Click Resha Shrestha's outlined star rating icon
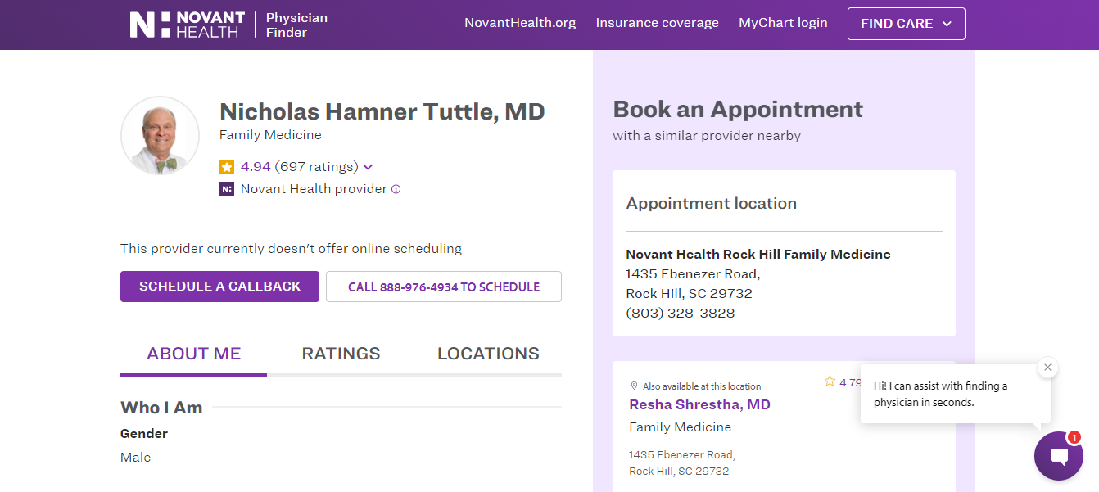The image size is (1099, 492). 830,381
